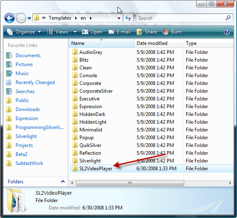Viewport: 237px width, 218px height.
Task: Click the E-mail toolbar button
Action: pos(120,32)
